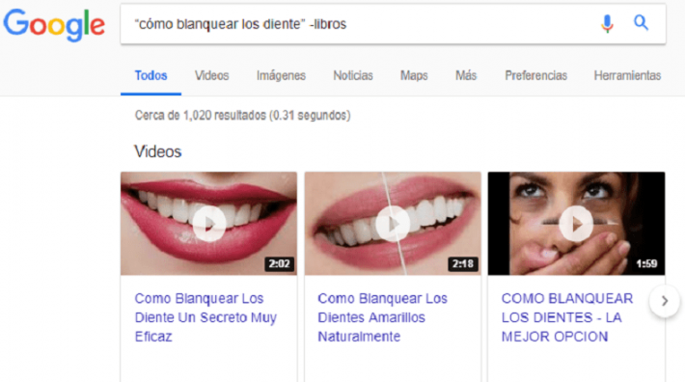Play the 2:18 yellow teeth video
The image size is (685, 382).
(393, 224)
